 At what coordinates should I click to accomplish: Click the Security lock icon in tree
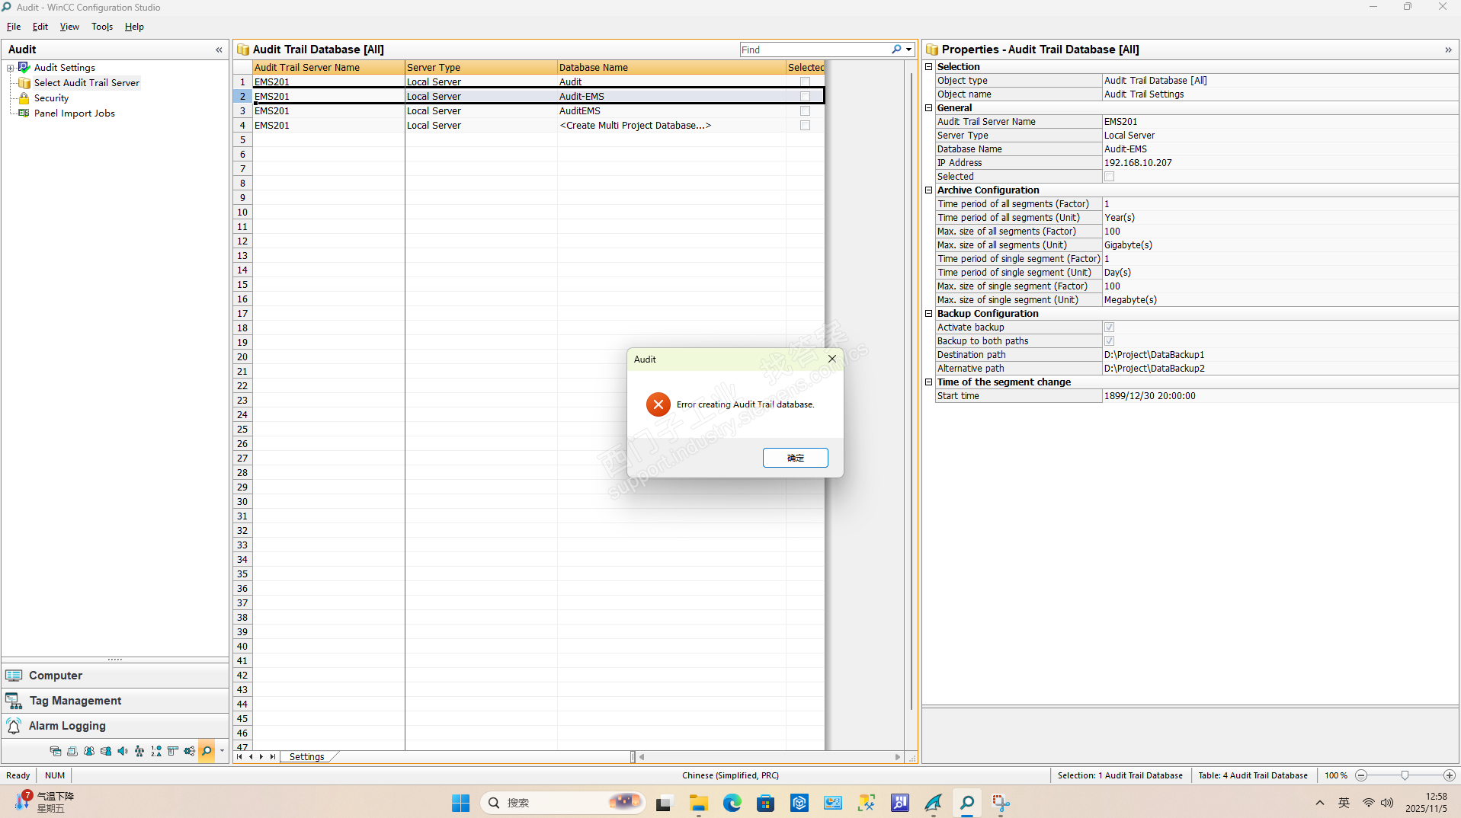(24, 98)
